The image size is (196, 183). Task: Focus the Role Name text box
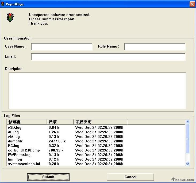[x=155, y=47]
